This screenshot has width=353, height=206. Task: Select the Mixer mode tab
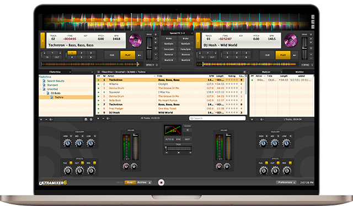[x=130, y=182]
